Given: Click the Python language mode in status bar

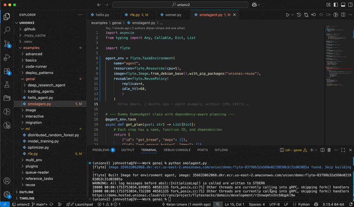Looking at the screenshot, I should [301, 204].
